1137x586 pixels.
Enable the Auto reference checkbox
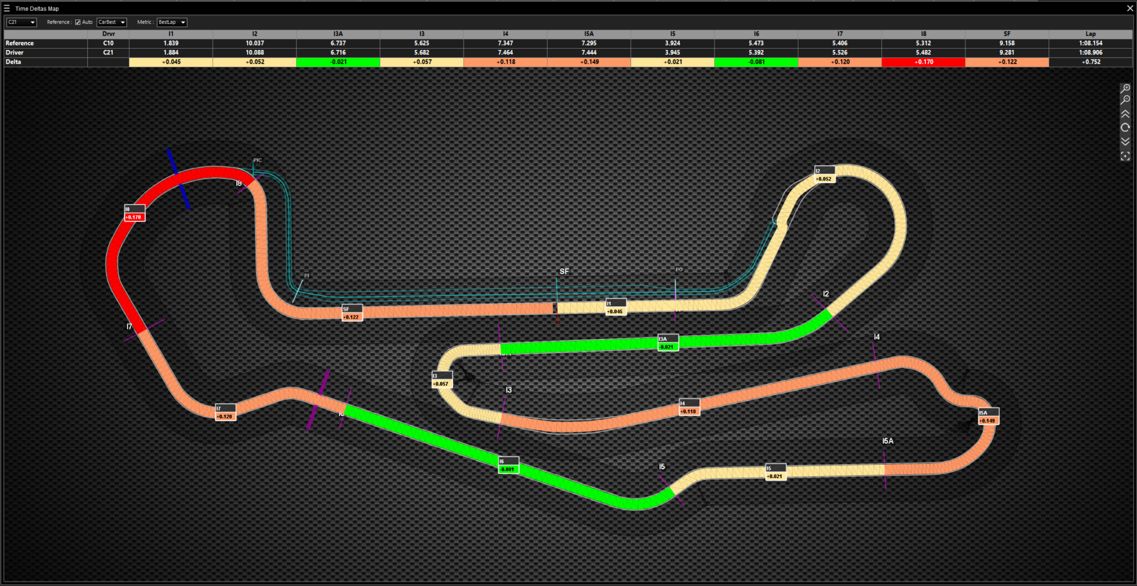click(x=79, y=21)
